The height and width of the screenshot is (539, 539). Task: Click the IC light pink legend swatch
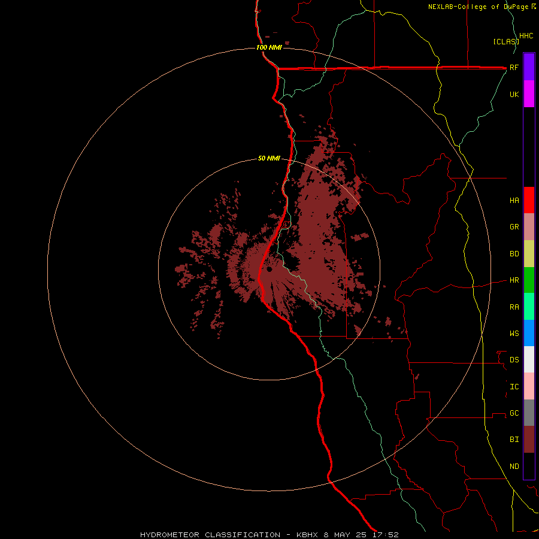529,386
